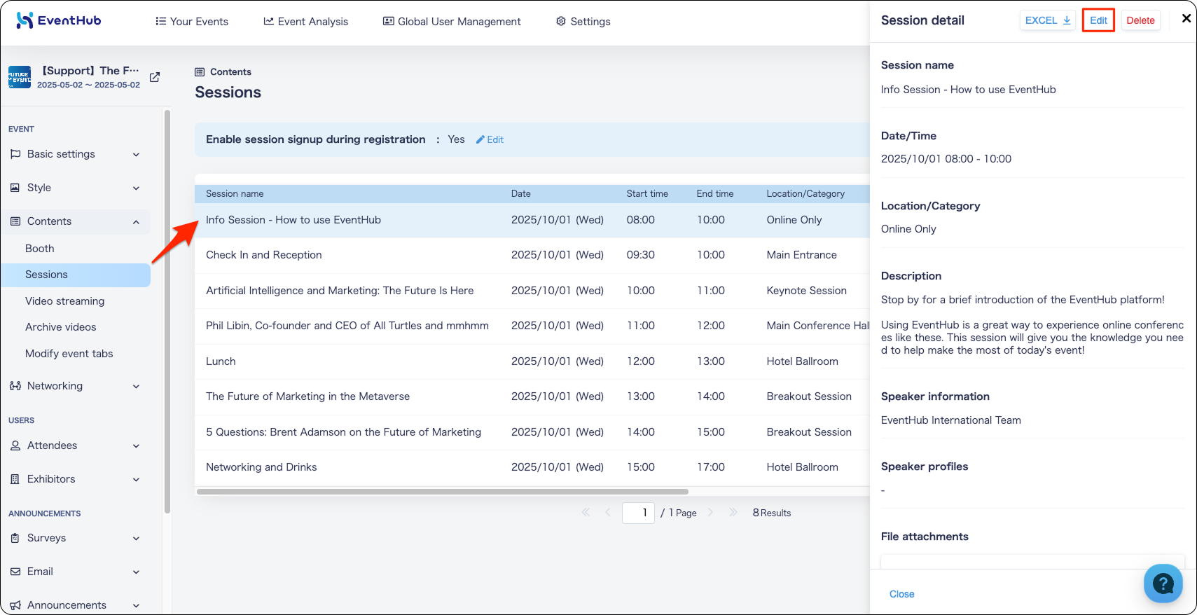This screenshot has width=1197, height=615.
Task: Open Booth in sidebar
Action: coord(39,249)
